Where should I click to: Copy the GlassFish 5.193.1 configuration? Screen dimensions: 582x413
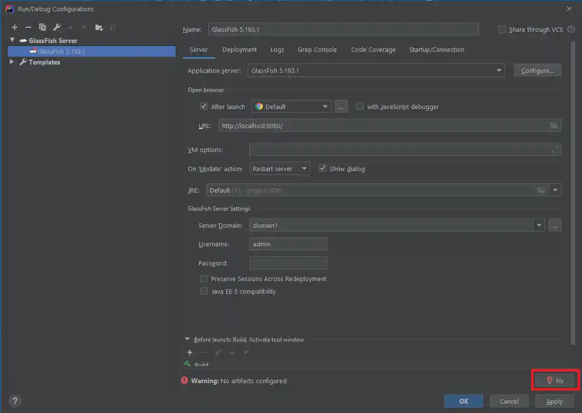pos(42,27)
